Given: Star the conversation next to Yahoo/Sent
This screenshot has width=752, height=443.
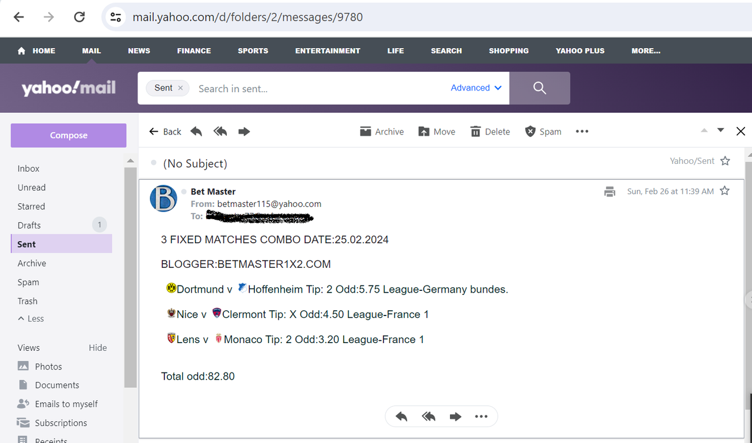Looking at the screenshot, I should pos(726,161).
